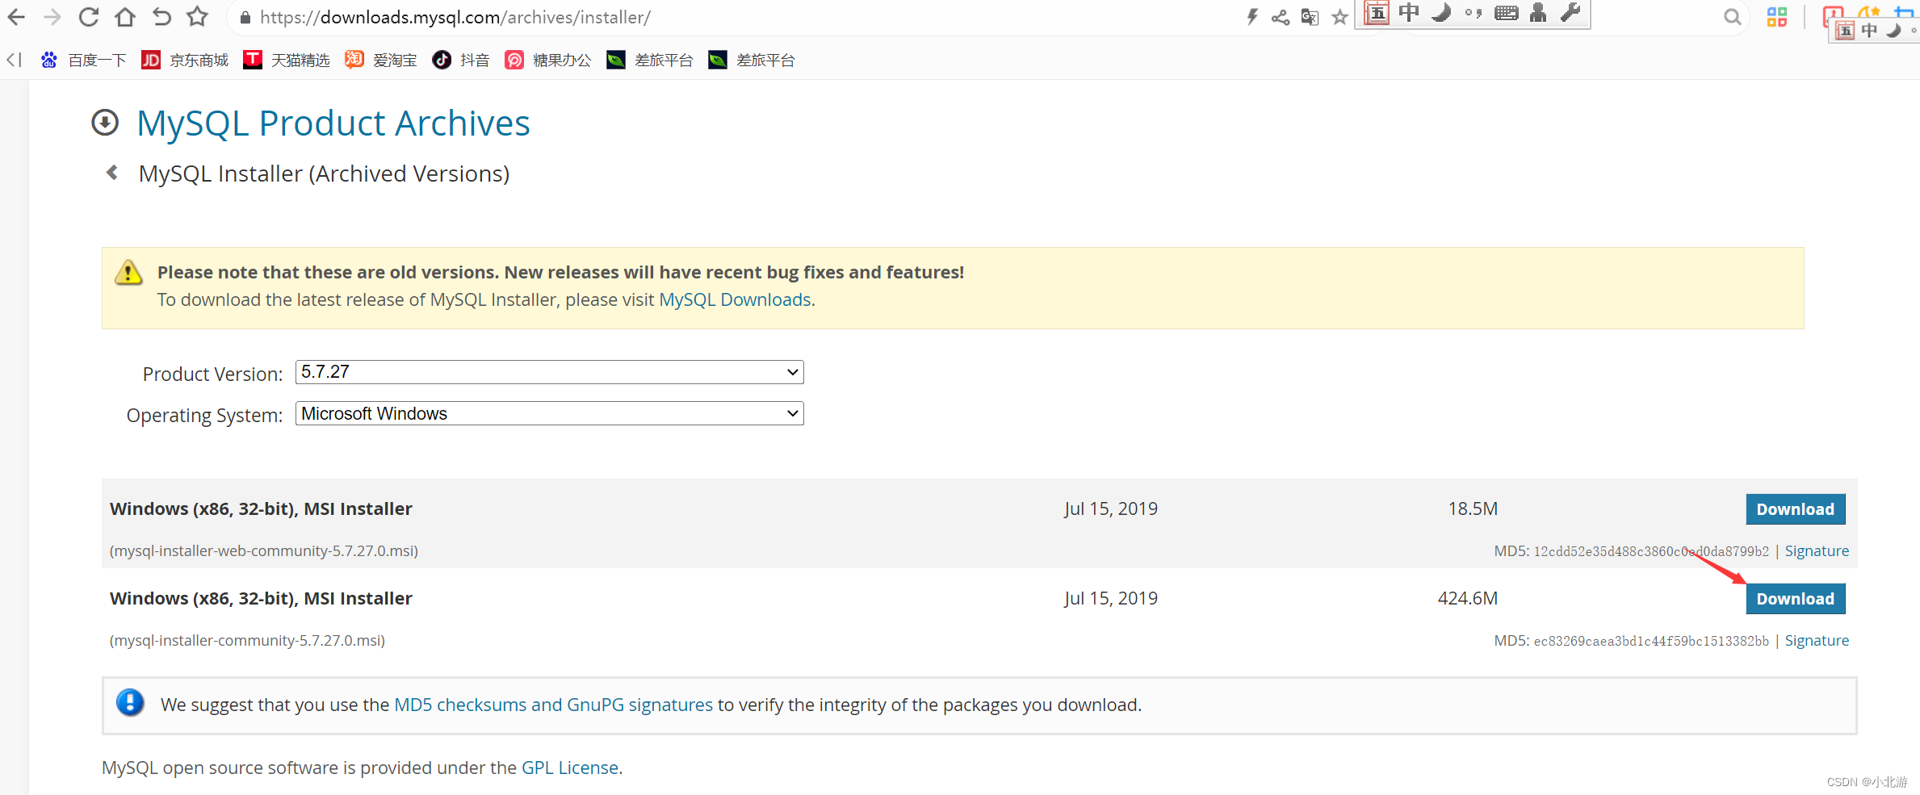Open the IME soft keyboard icon

click(x=1506, y=13)
